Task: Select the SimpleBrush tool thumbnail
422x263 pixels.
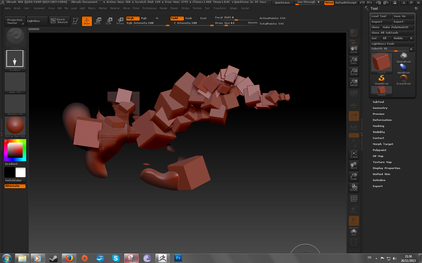Action: [381, 80]
